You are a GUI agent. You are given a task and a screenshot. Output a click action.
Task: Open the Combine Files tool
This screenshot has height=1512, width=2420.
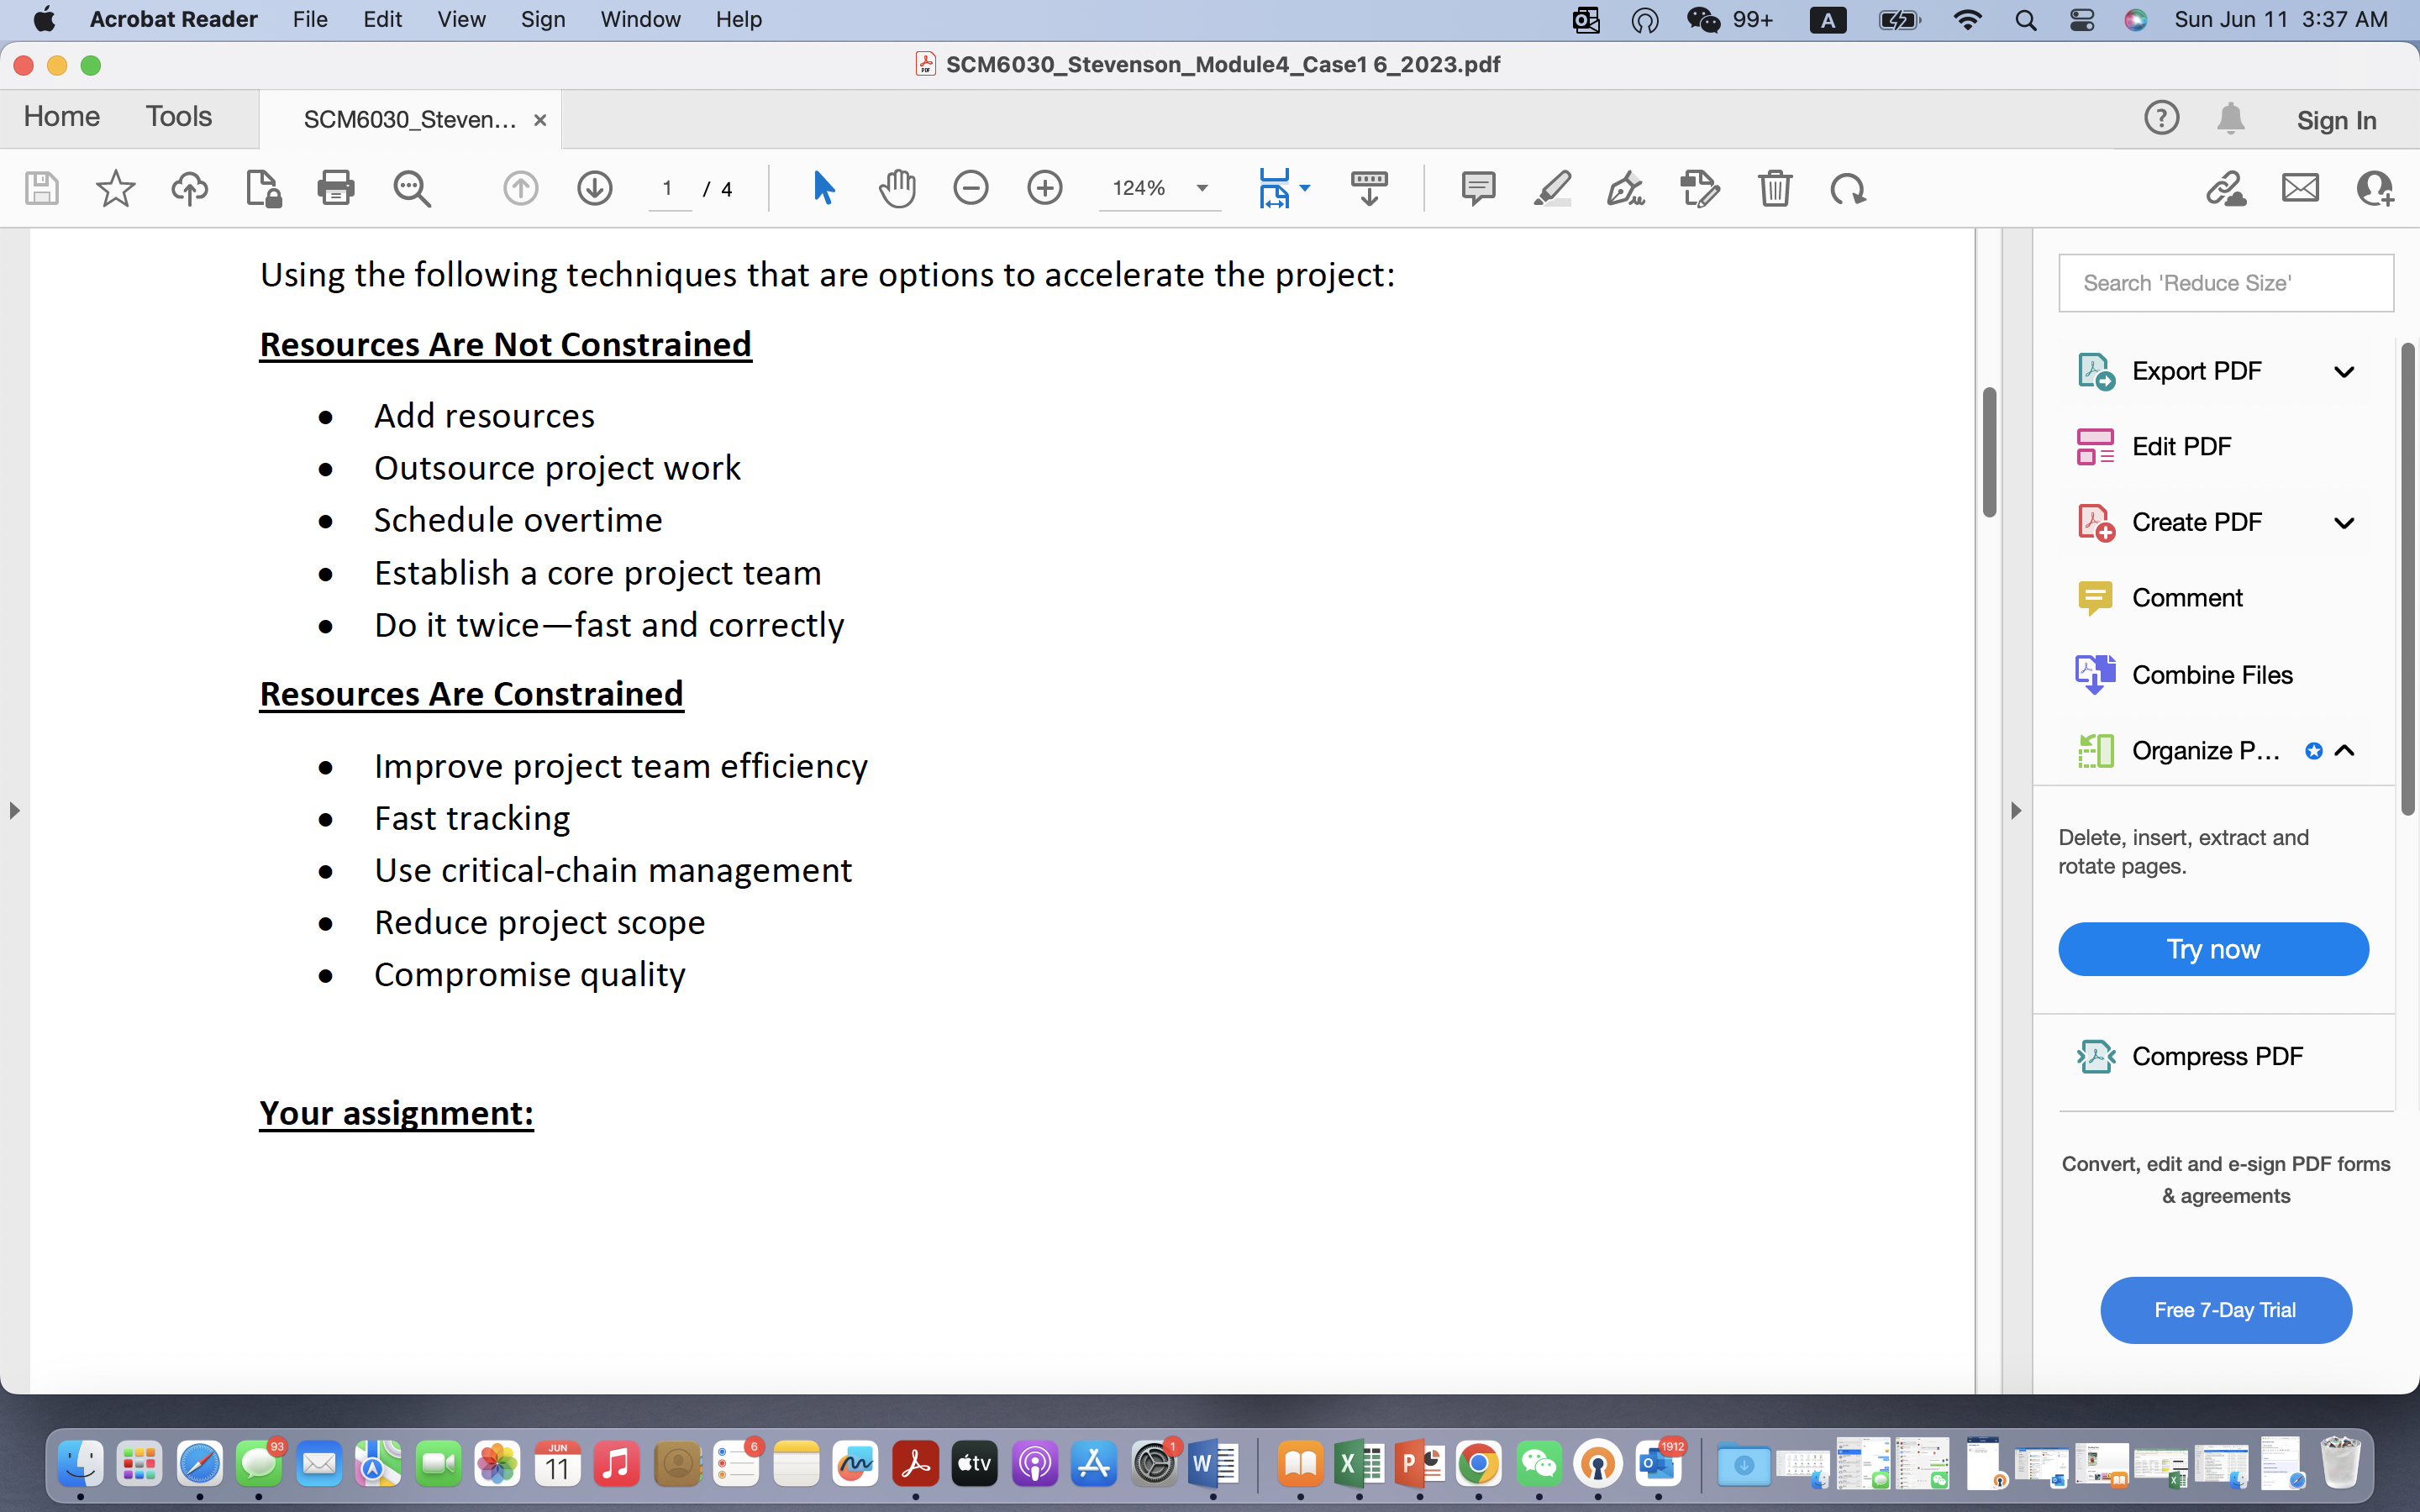(2210, 674)
